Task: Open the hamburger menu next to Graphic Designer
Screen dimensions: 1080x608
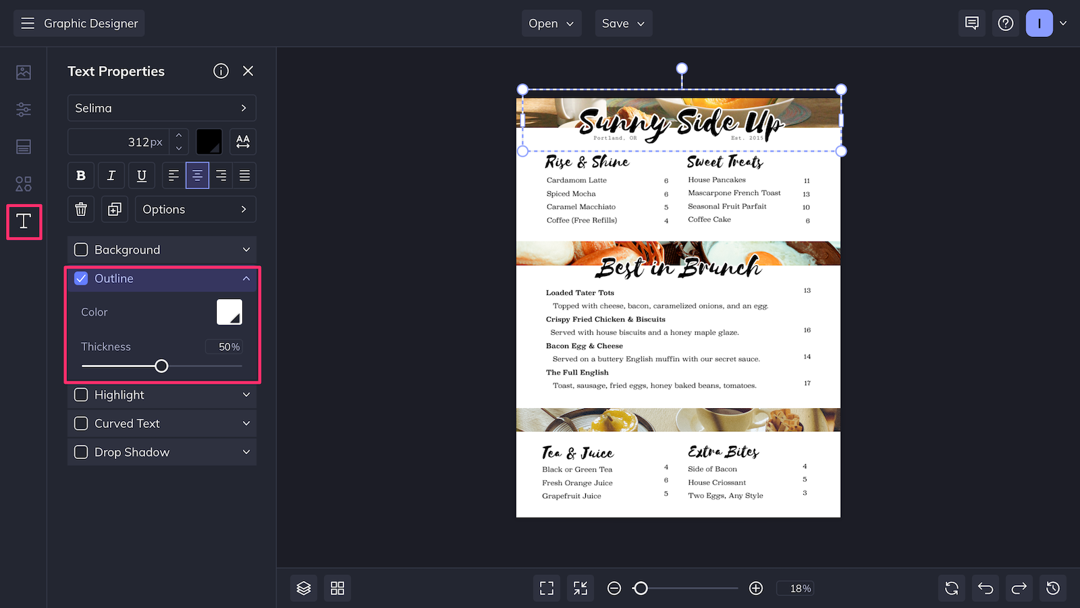Action: [x=28, y=23]
